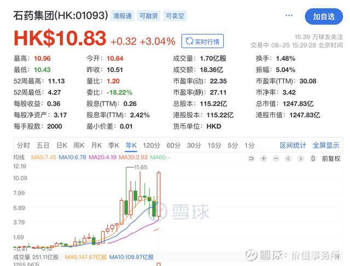Click the 可卖空 tag
350x266 pixels.
175,16
